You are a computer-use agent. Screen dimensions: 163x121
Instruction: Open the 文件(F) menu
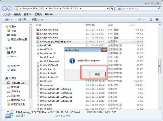point(7,14)
